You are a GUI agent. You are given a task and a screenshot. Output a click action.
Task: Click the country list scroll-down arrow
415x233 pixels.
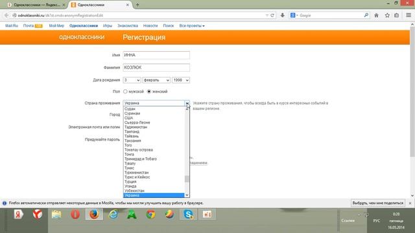tap(187, 195)
